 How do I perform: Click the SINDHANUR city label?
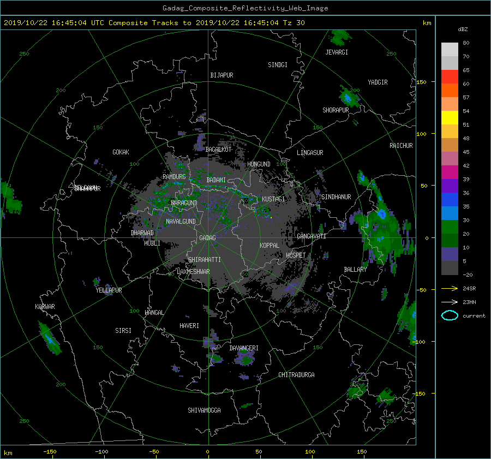[x=336, y=197]
